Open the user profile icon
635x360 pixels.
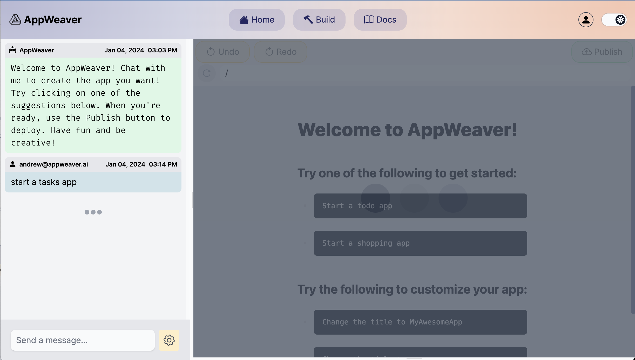[586, 20]
